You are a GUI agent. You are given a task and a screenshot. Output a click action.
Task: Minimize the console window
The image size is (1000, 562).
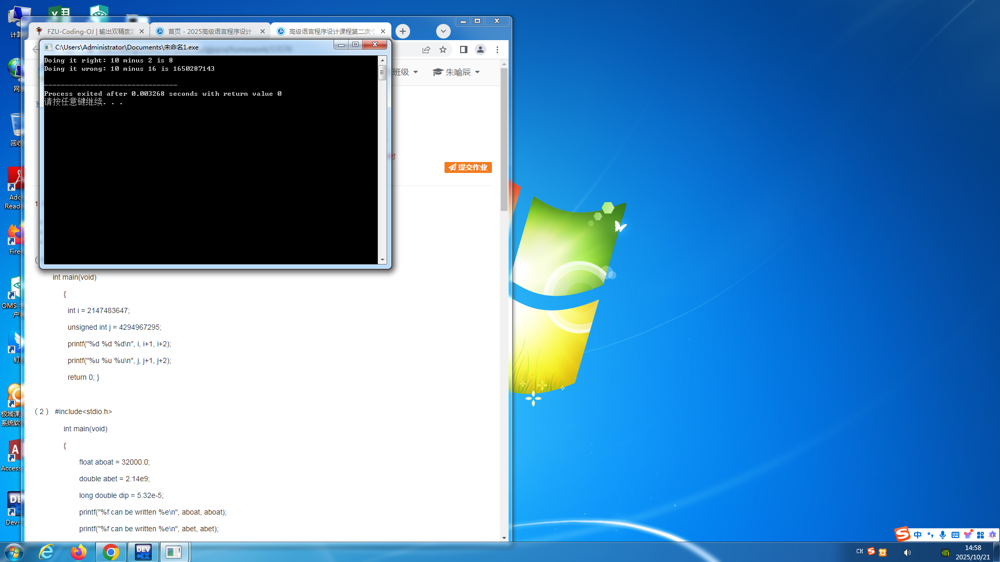tap(341, 45)
